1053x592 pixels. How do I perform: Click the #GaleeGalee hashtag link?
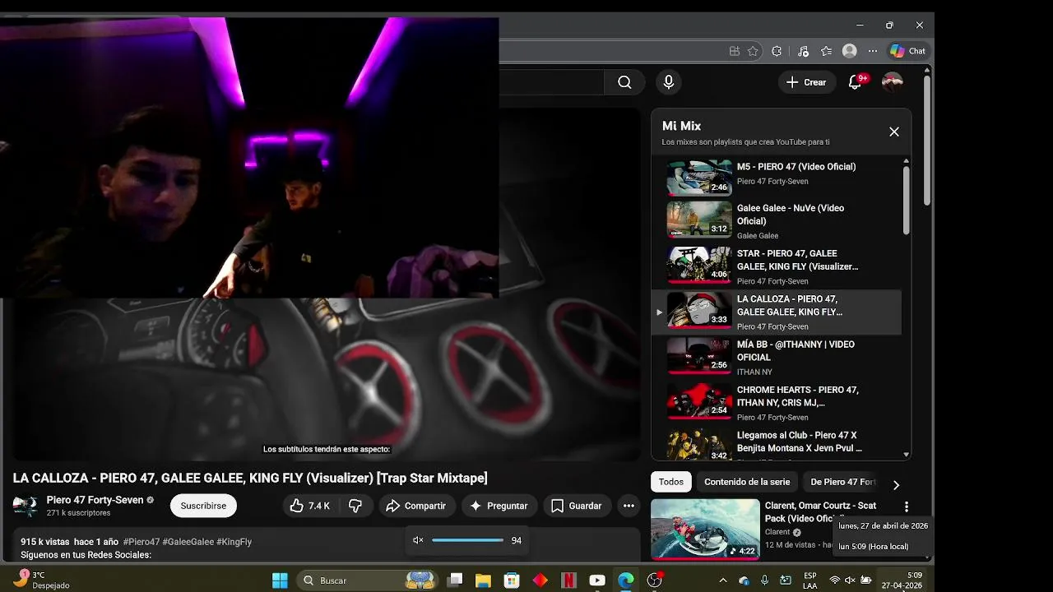pyautogui.click(x=188, y=542)
